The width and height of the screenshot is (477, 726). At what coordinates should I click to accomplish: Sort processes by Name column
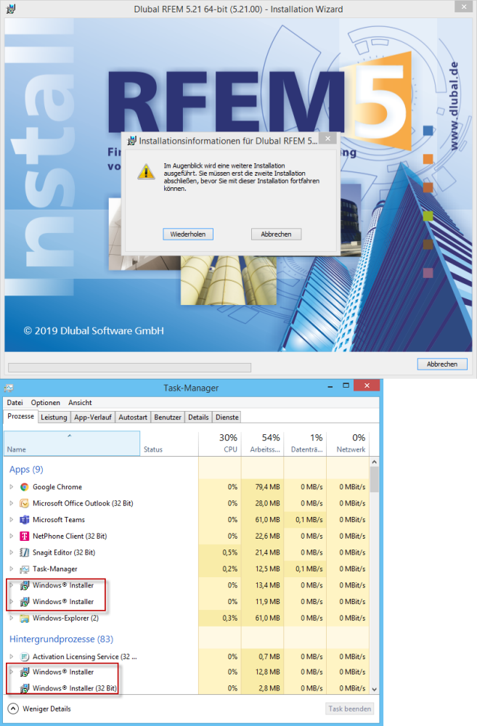[72, 444]
